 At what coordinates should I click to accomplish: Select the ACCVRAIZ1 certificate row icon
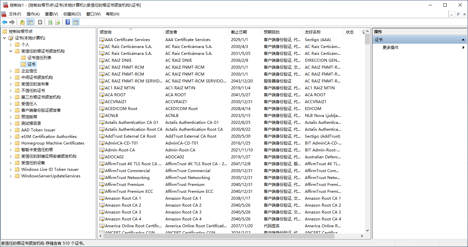(102, 102)
